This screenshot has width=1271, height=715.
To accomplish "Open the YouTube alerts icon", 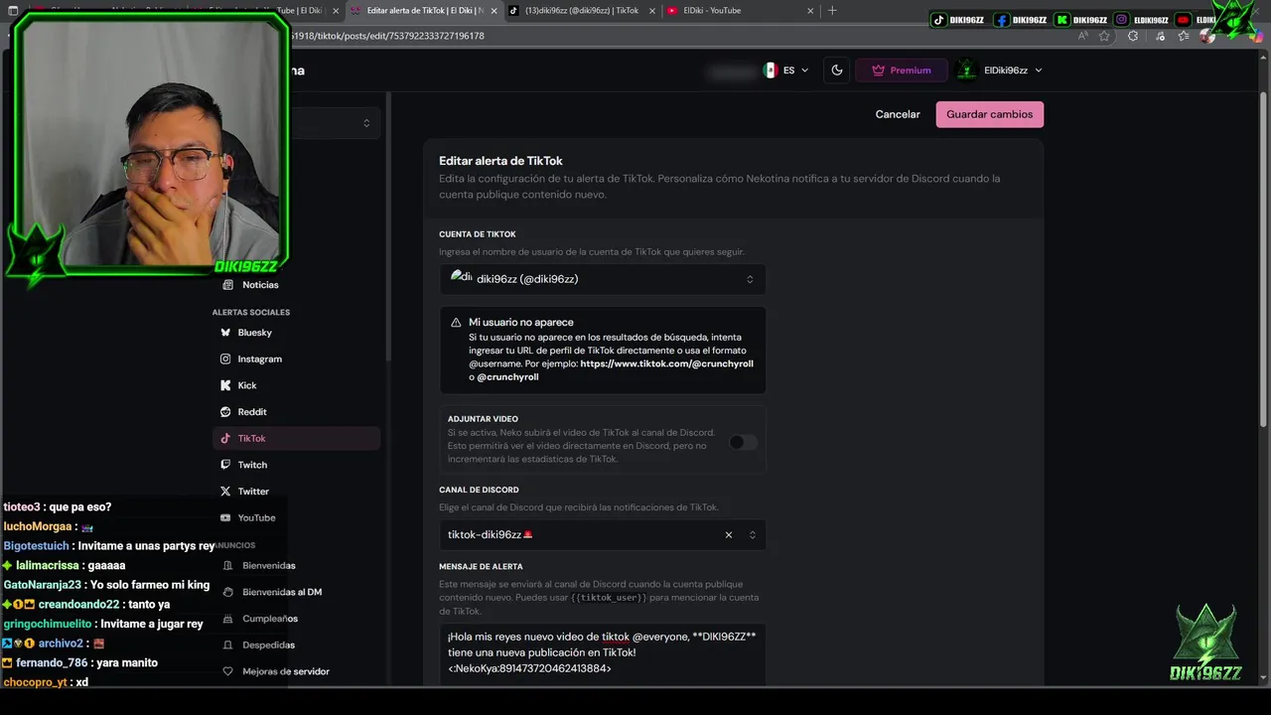I will coord(225,517).
